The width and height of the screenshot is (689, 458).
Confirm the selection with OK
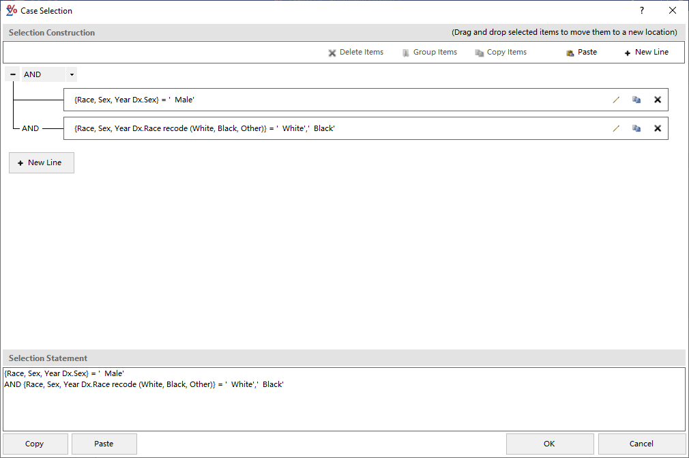pos(549,444)
